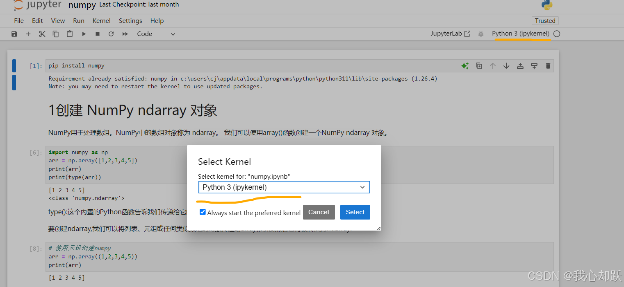Viewport: 624px width, 287px height.
Task: Open the File menu
Action: tap(19, 21)
